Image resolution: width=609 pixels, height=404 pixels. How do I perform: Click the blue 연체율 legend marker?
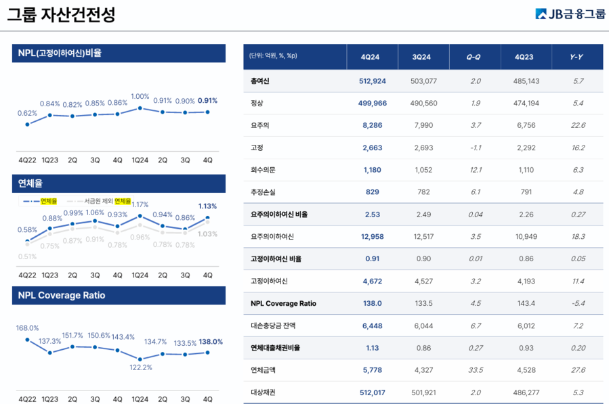click(32, 201)
